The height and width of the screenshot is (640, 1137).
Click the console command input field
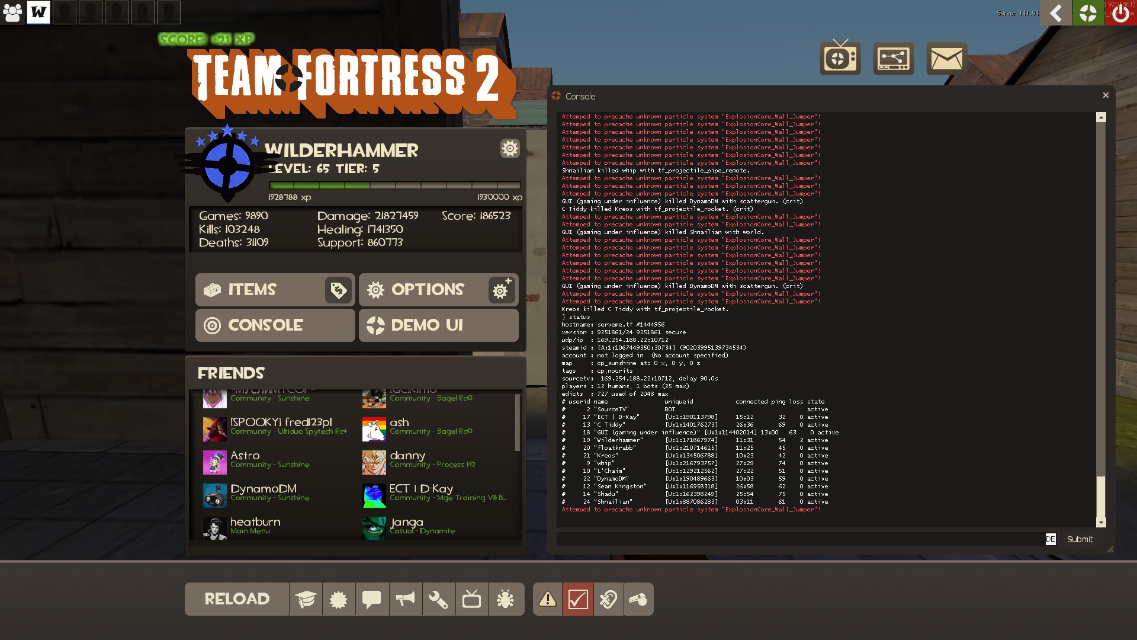(799, 539)
